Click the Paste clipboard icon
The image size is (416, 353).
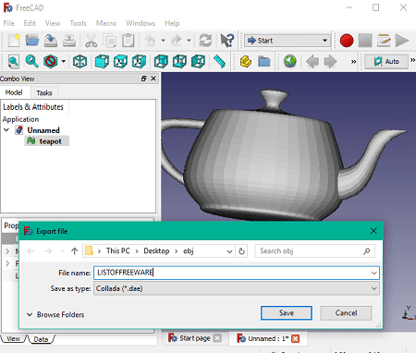click(128, 41)
